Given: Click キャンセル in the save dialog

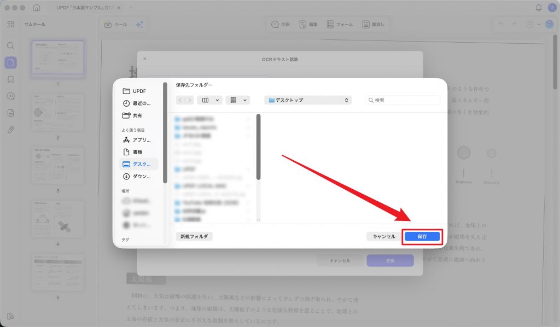Looking at the screenshot, I should pos(384,236).
